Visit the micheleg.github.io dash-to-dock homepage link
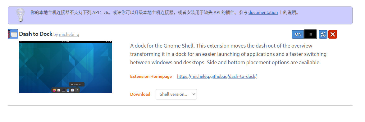Viewport: 365px width, 122px height. pyautogui.click(x=217, y=76)
